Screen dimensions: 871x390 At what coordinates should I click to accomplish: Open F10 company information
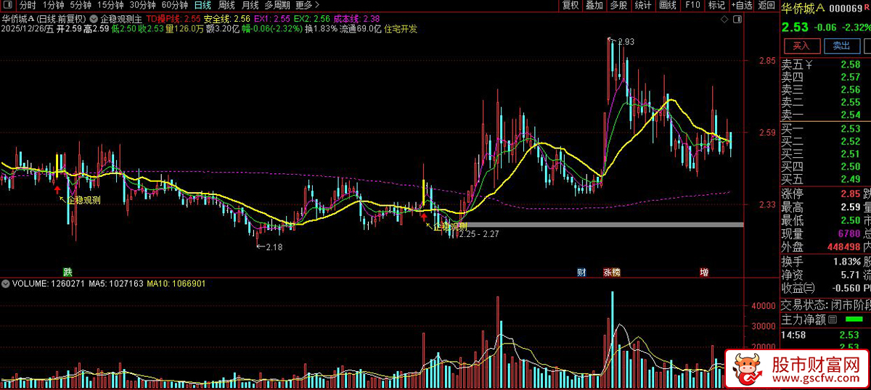tap(692, 5)
